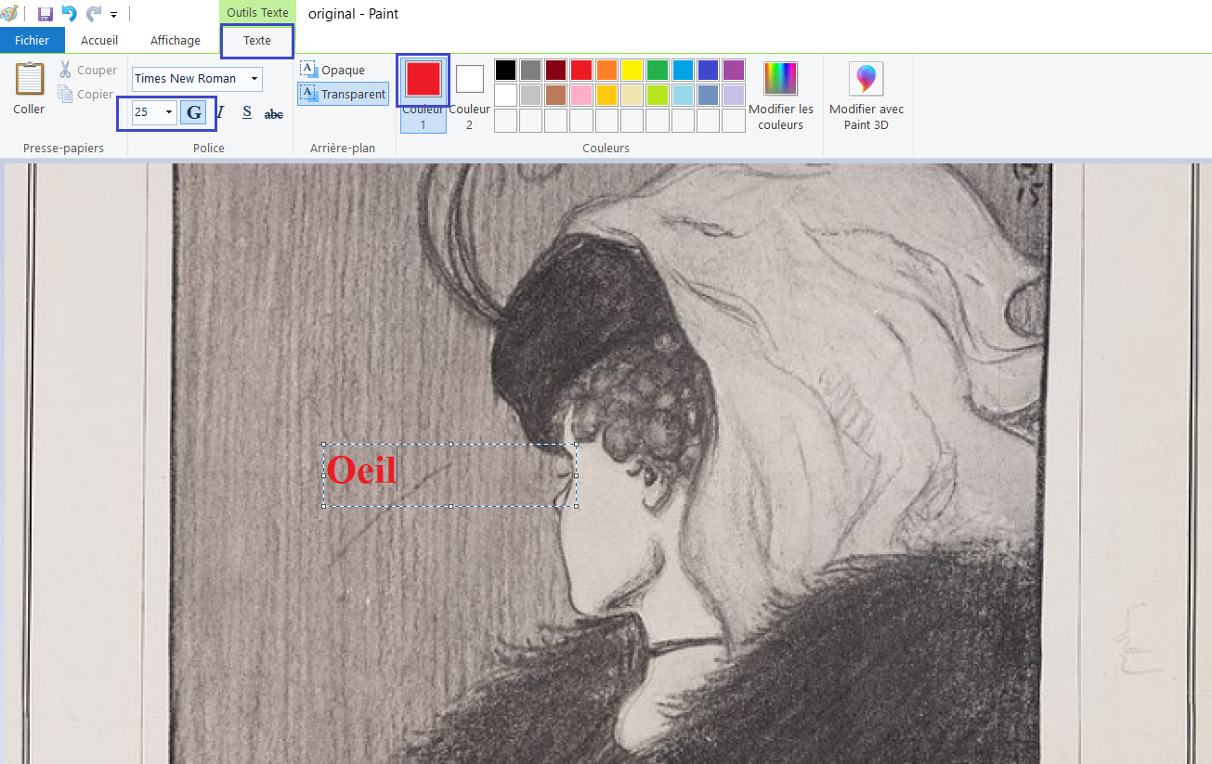Open the font family dropdown arrow
The image size is (1212, 764).
254,79
